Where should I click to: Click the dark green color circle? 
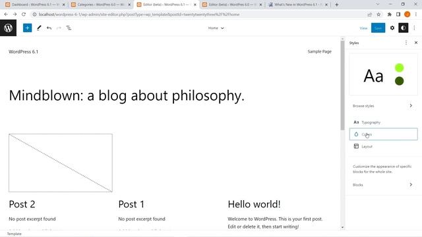pos(399,81)
